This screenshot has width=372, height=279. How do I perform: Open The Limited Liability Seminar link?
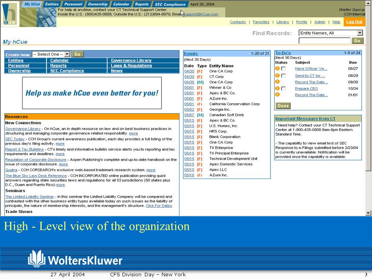point(29,197)
